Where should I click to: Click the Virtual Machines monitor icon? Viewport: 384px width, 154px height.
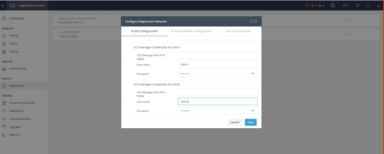point(4,119)
